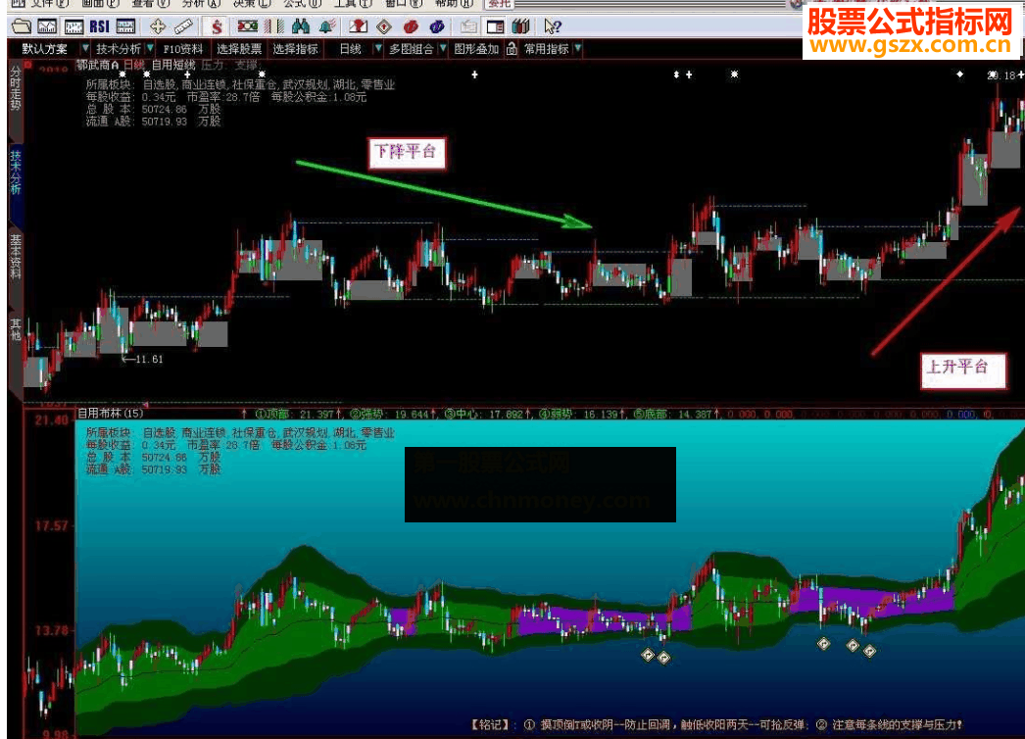The image size is (1025, 739).
Task: Open F10资料 information
Action: click(x=182, y=49)
